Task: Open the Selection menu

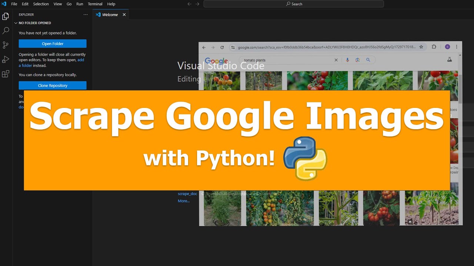Action: [x=41, y=4]
